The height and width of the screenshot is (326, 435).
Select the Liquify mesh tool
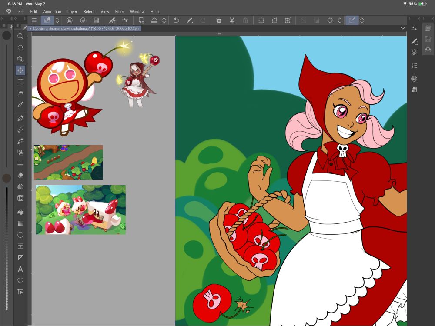(x=20, y=198)
